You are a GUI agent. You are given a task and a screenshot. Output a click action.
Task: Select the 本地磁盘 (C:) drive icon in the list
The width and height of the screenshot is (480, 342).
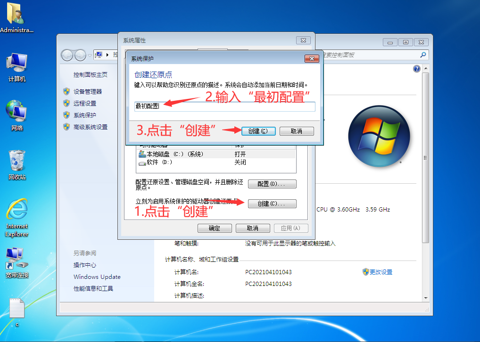[142, 154]
